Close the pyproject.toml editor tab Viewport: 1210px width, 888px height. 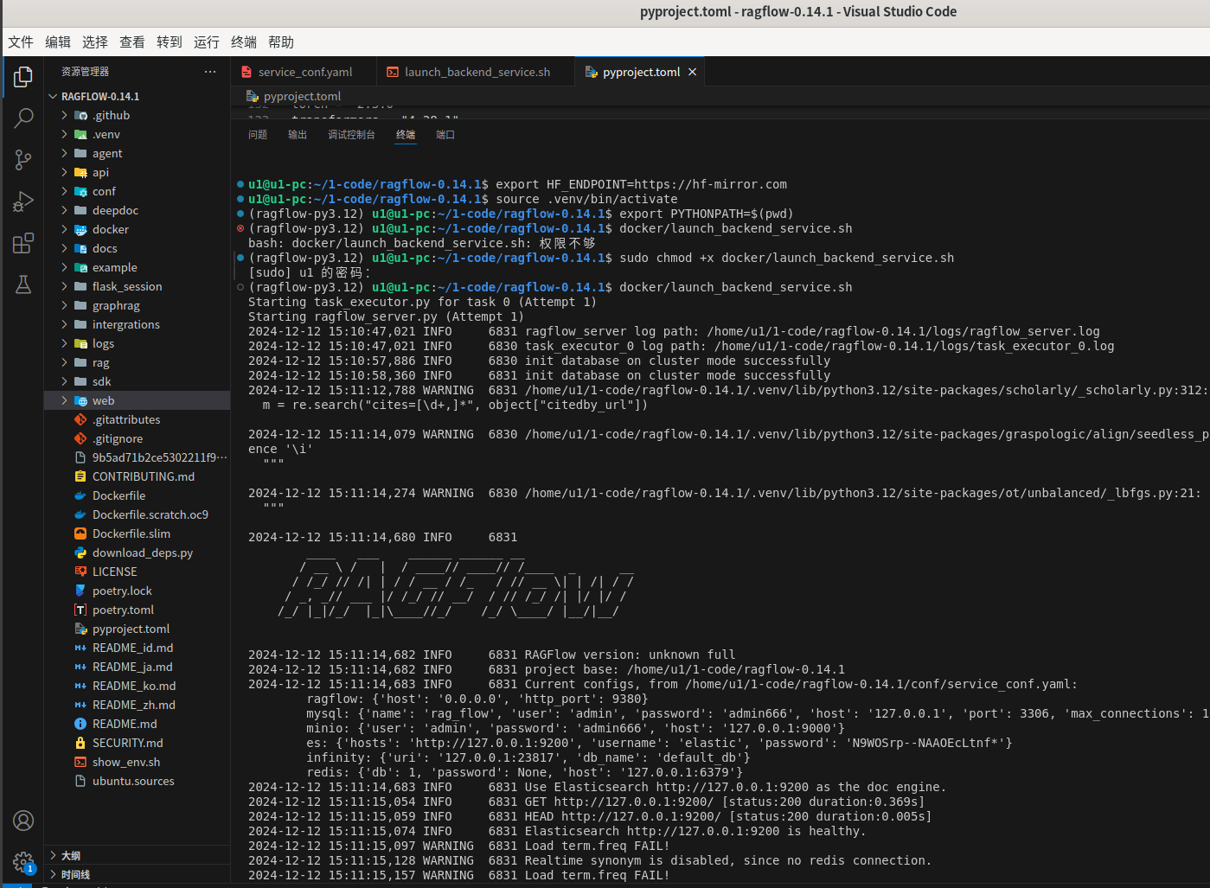click(692, 72)
